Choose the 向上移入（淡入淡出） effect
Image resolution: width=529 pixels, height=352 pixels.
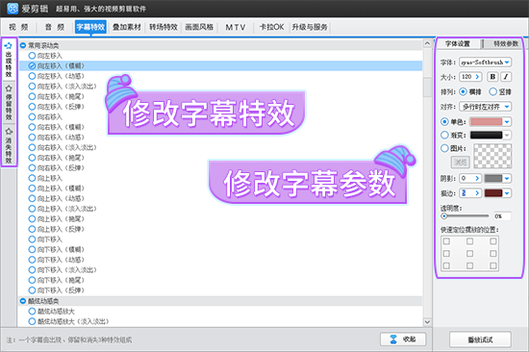pos(63,209)
